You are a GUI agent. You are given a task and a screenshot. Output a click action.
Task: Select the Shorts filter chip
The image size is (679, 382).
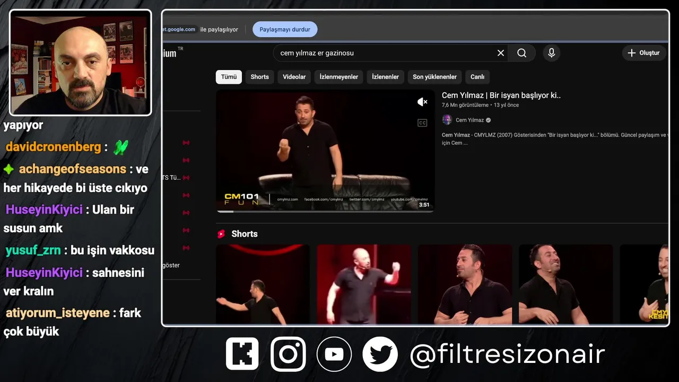(259, 77)
